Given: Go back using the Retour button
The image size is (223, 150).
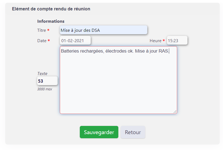Looking at the screenshot, I should tap(133, 132).
